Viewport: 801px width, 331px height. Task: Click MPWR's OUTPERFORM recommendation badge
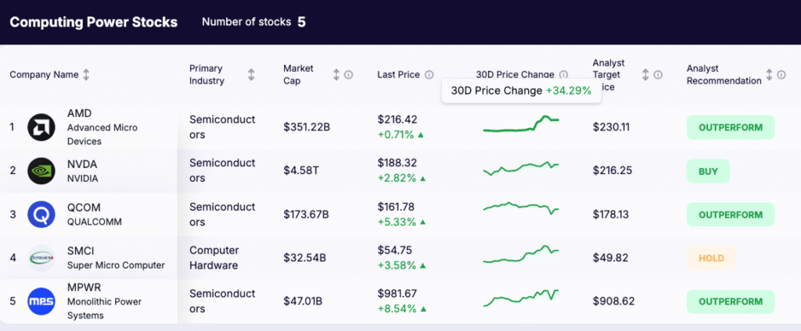pos(731,301)
